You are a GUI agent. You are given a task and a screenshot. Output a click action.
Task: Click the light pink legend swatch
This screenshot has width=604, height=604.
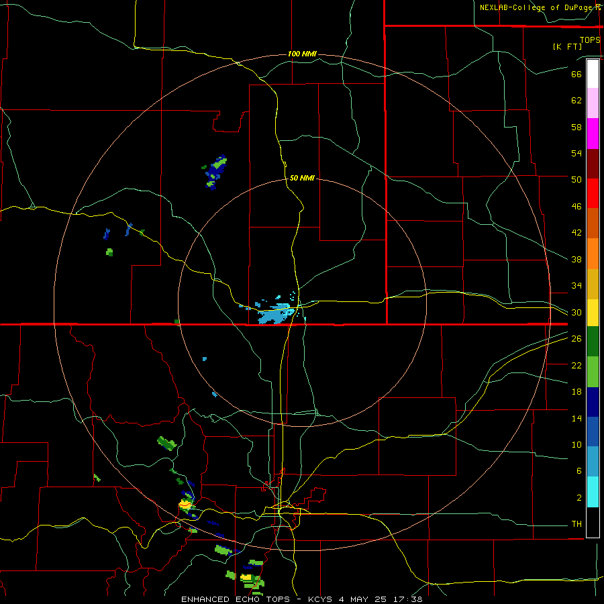pyautogui.click(x=593, y=103)
